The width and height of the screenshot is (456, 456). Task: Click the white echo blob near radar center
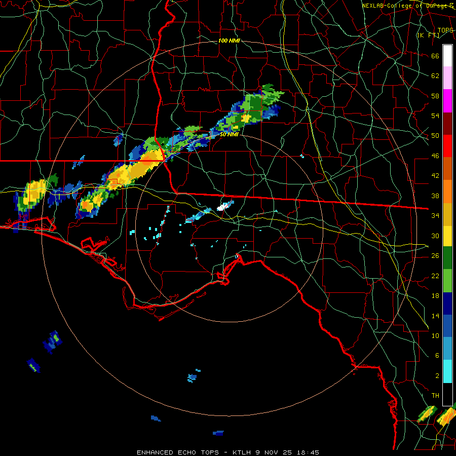click(223, 207)
